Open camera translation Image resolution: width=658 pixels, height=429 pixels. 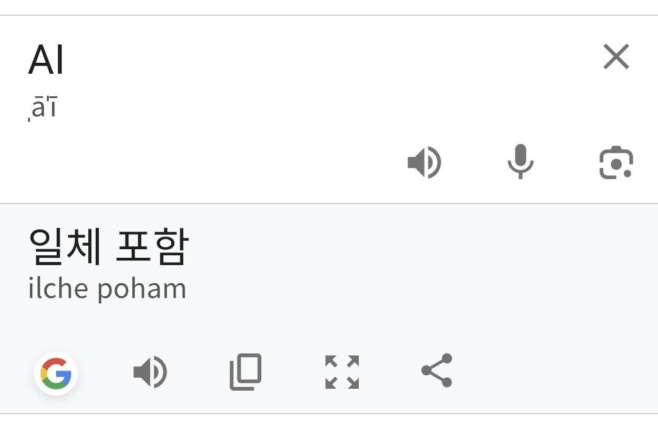click(616, 163)
